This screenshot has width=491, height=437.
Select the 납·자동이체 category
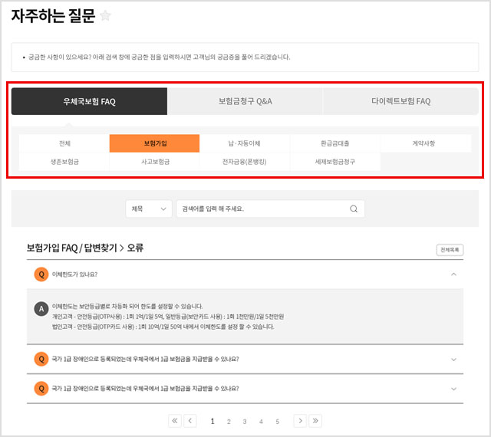click(x=245, y=143)
